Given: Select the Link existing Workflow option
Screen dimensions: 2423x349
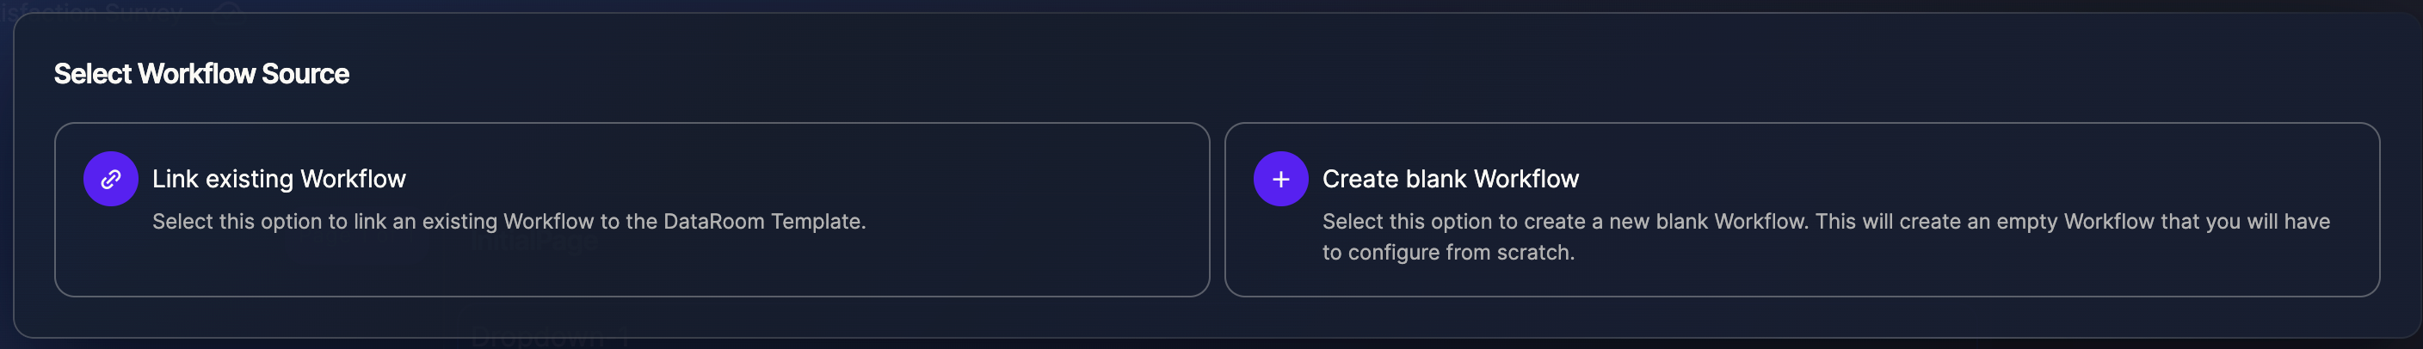Looking at the screenshot, I should click(x=632, y=209).
